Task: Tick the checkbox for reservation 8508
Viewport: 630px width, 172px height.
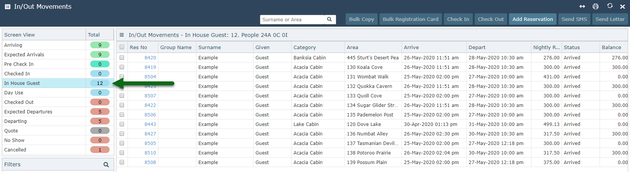Action: pyautogui.click(x=122, y=162)
